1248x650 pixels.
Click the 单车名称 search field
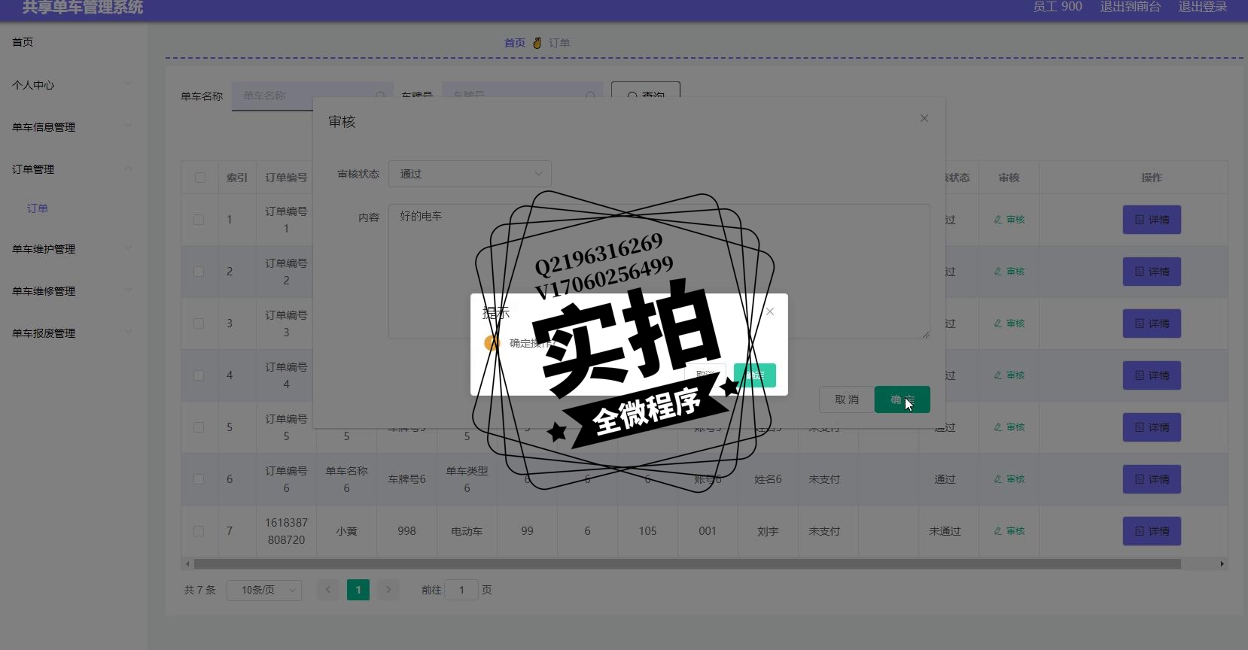(312, 96)
